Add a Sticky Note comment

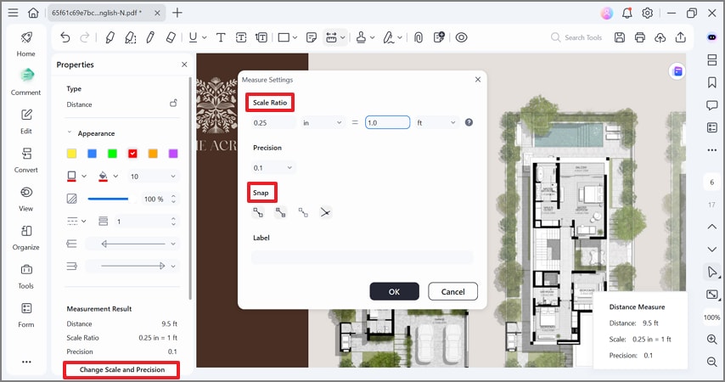[x=312, y=37]
